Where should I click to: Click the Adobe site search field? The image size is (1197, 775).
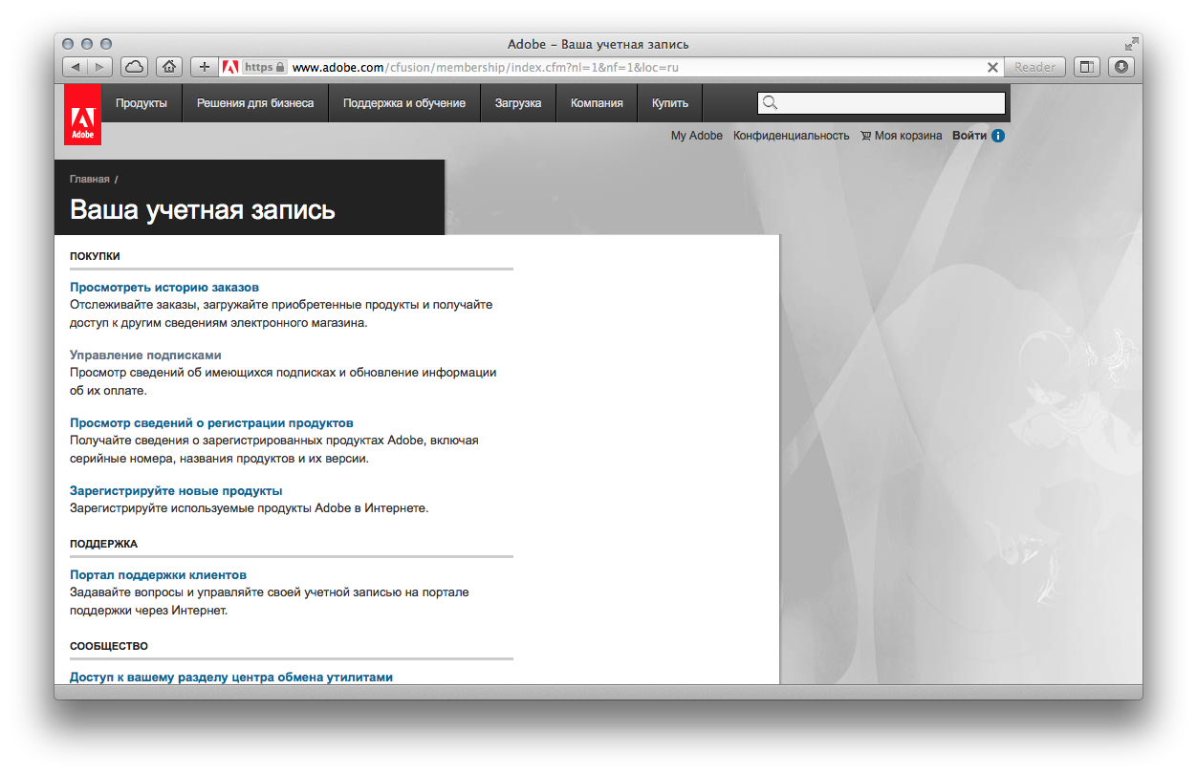[x=889, y=103]
